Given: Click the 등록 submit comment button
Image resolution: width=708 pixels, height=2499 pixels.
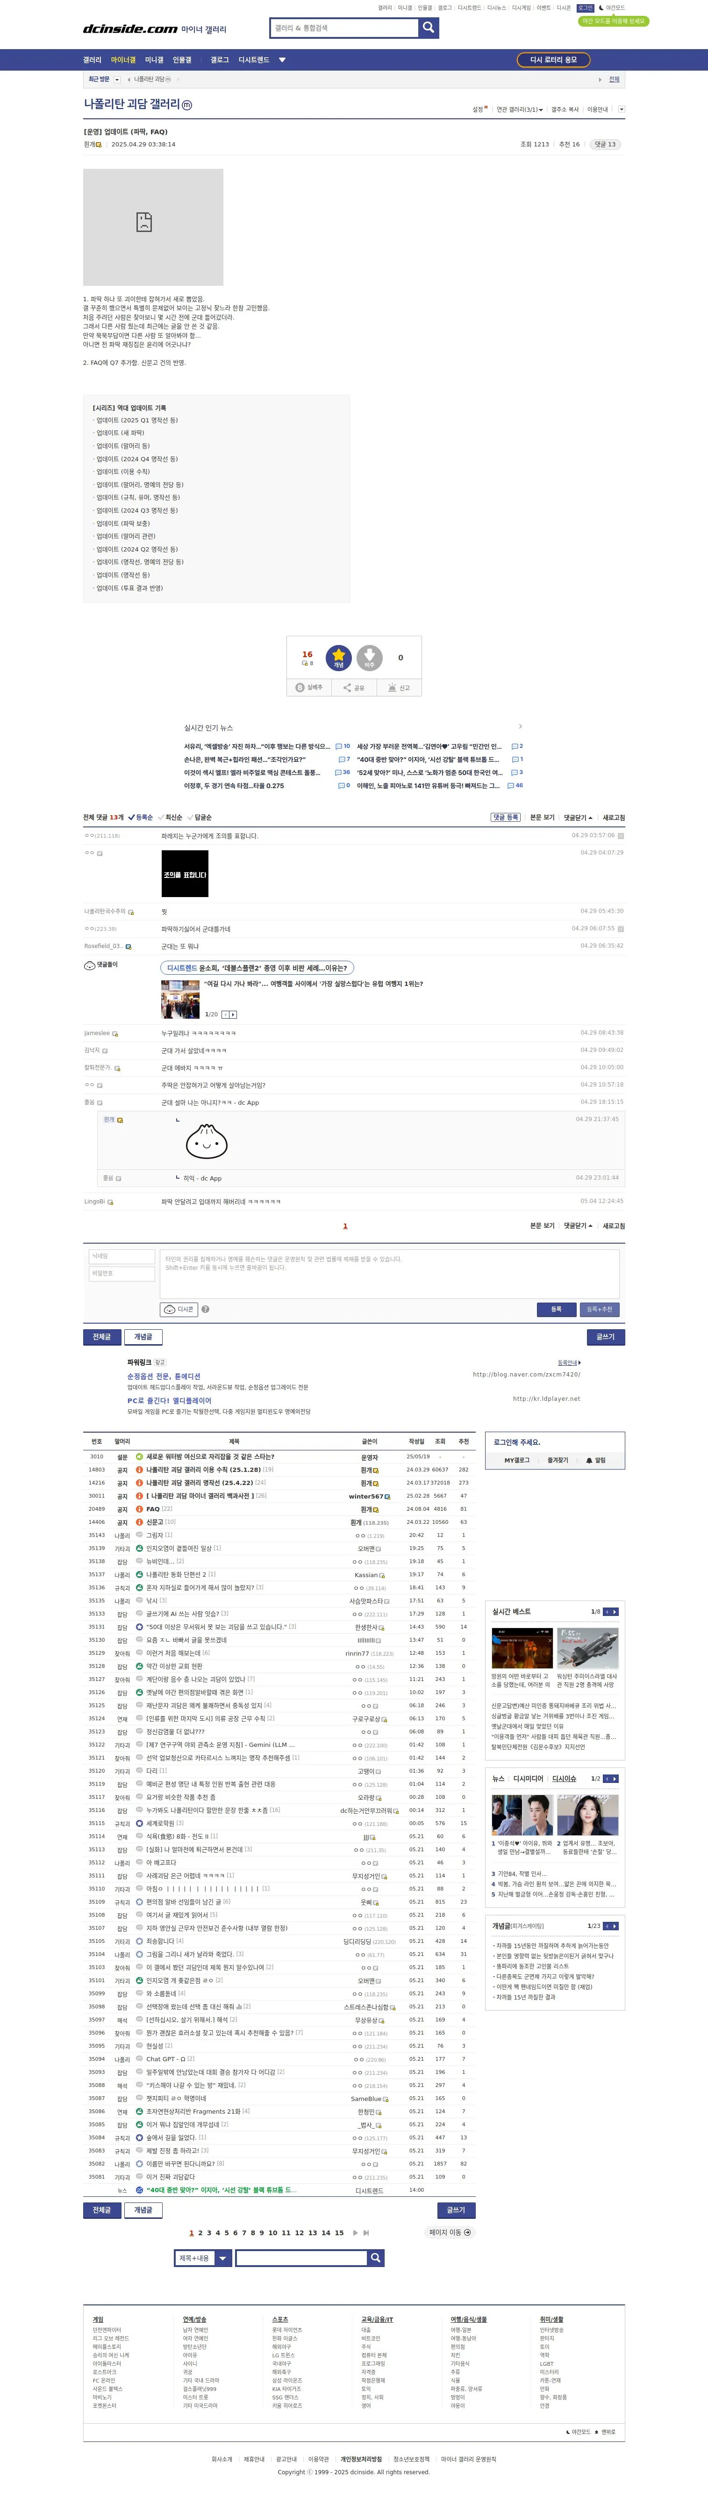Looking at the screenshot, I should 556,1310.
